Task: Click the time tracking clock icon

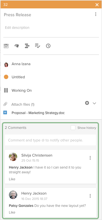Action: 48,46
